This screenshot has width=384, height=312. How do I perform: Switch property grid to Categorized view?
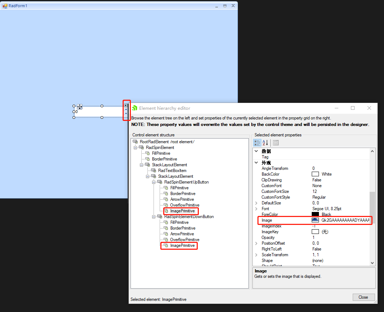point(257,143)
